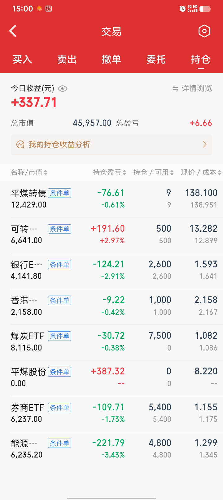This screenshot has width=223, height=500.
Task: Tap the detail browse swap icon
Action: 175,89
